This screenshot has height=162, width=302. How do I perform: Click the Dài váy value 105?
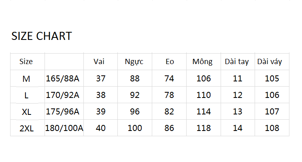pyautogui.click(x=272, y=79)
